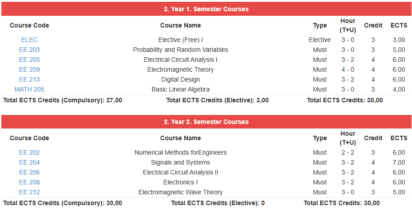Click the Signals and Systems course name
The image size is (412, 211).
pyautogui.click(x=180, y=162)
